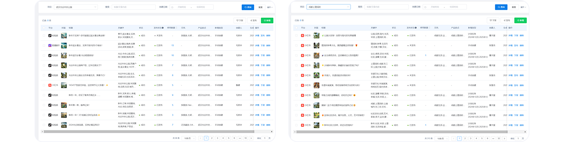
Task: Click the horizontal scrollbar under the left table
Action: click(148, 131)
